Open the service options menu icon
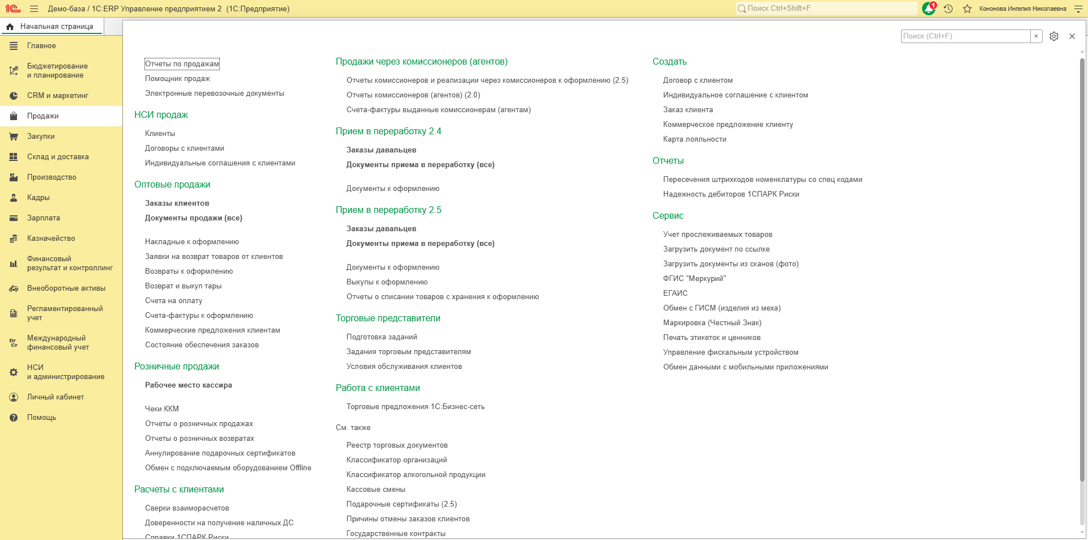 point(1078,8)
